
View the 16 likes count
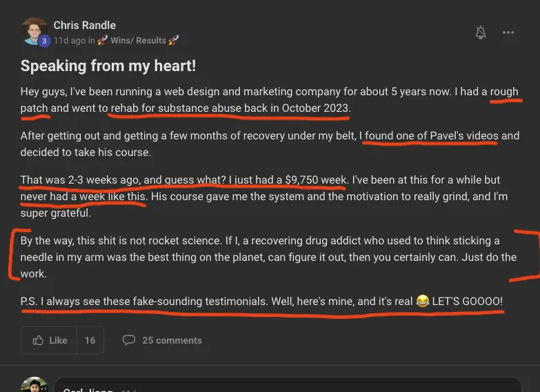(x=90, y=340)
